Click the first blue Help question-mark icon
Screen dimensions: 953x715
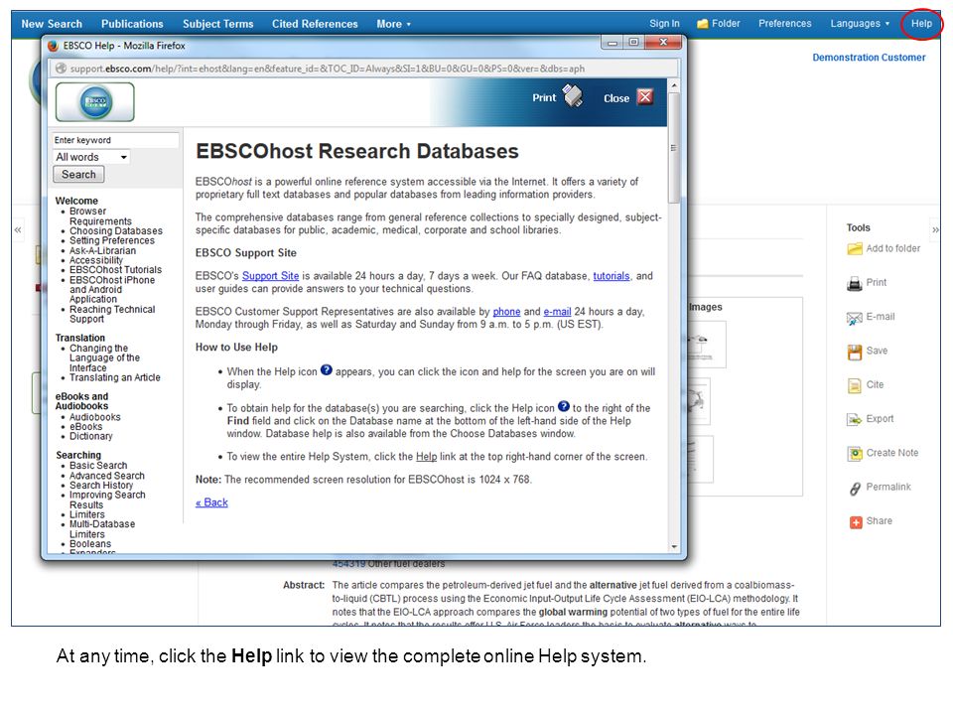[327, 369]
